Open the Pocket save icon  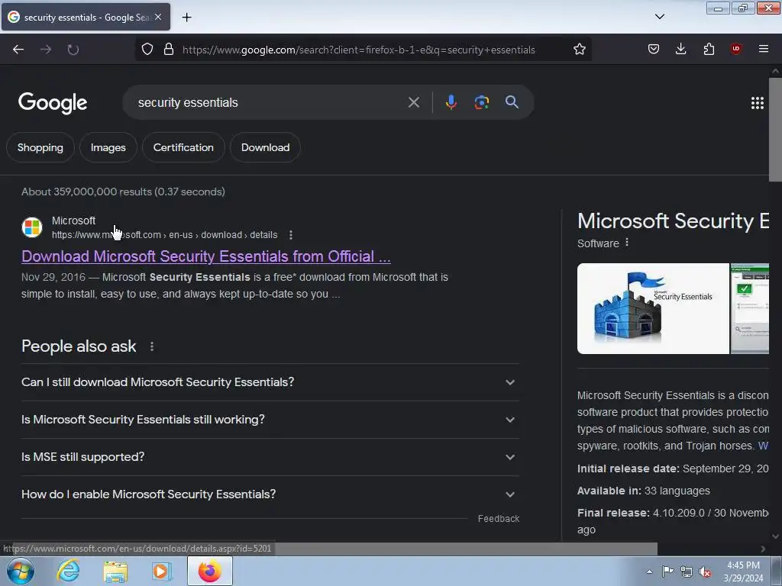[x=654, y=50]
